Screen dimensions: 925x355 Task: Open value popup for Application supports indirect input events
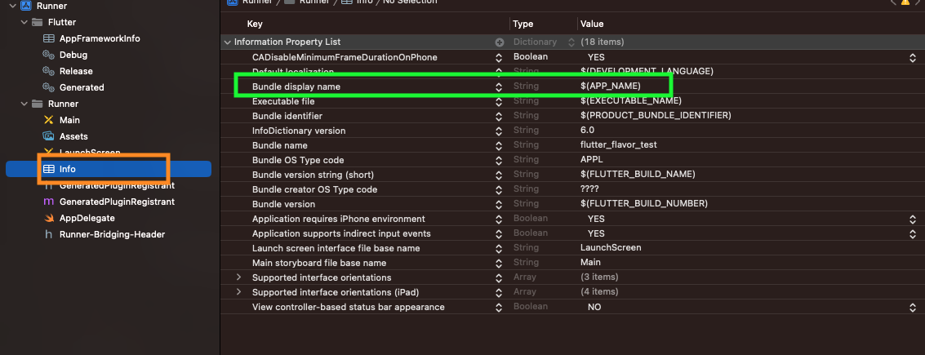pyautogui.click(x=913, y=233)
